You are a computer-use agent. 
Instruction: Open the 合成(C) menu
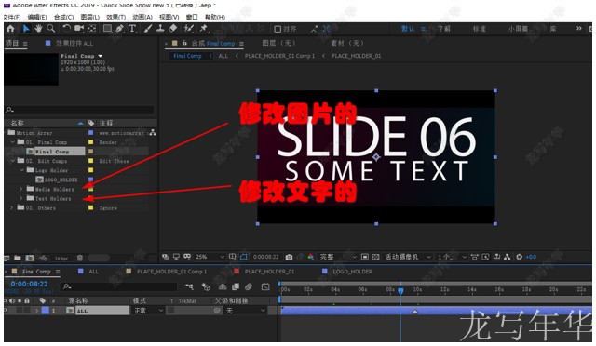click(x=63, y=17)
